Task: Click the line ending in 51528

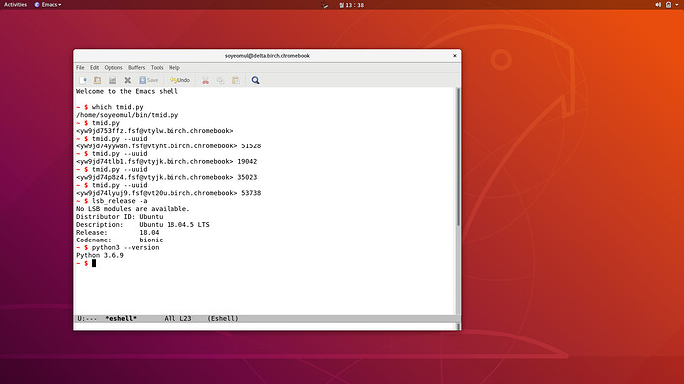Action: tap(169, 146)
